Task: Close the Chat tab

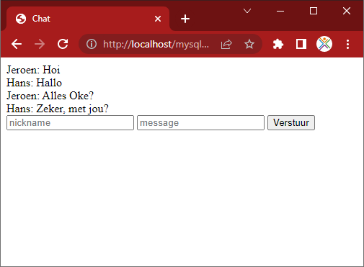Action: point(158,19)
